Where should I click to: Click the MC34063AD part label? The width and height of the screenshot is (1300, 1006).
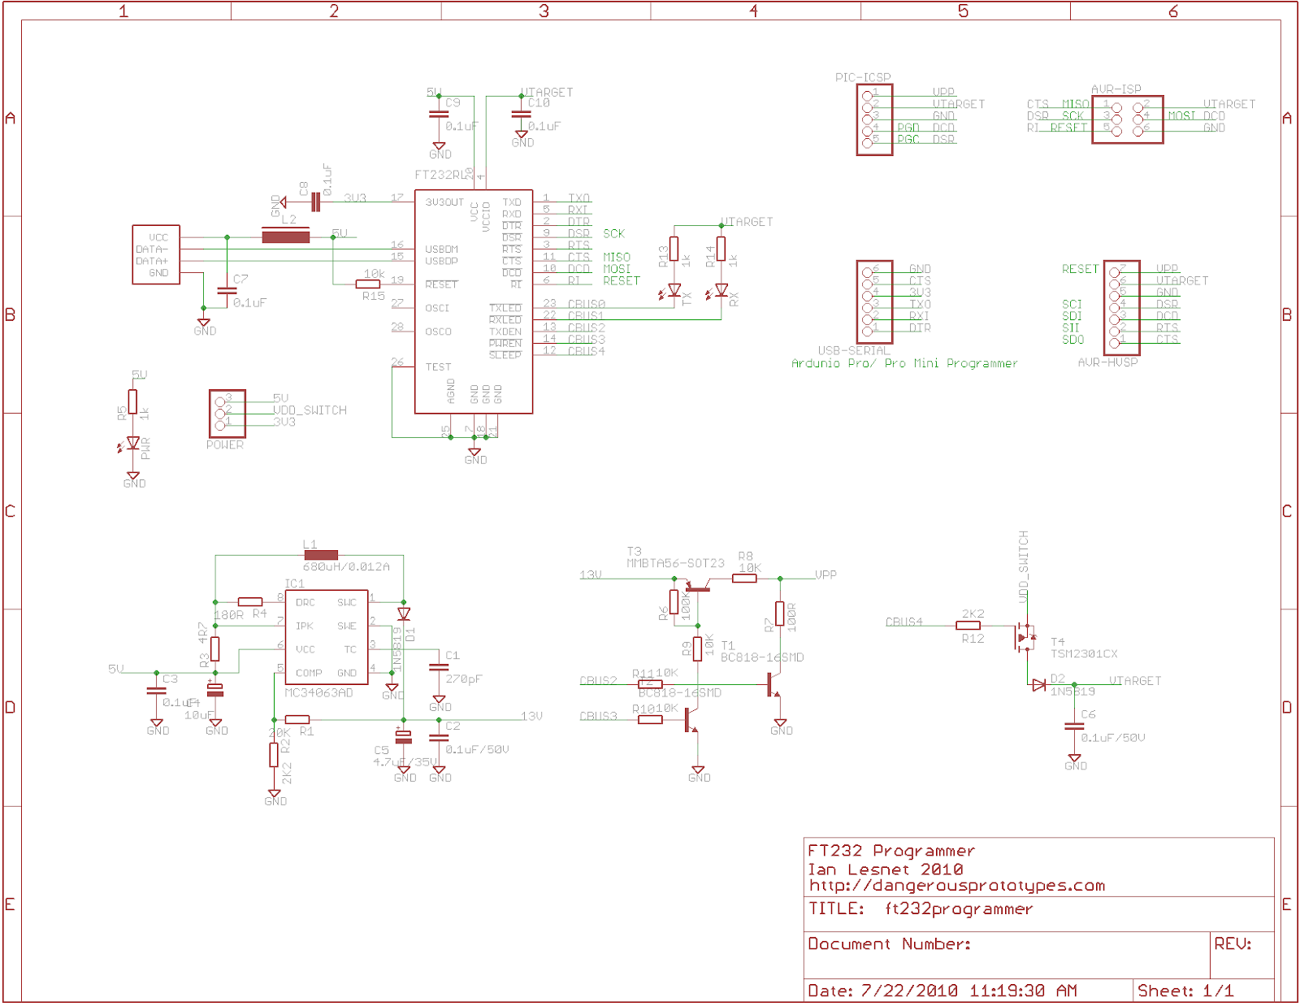[318, 693]
